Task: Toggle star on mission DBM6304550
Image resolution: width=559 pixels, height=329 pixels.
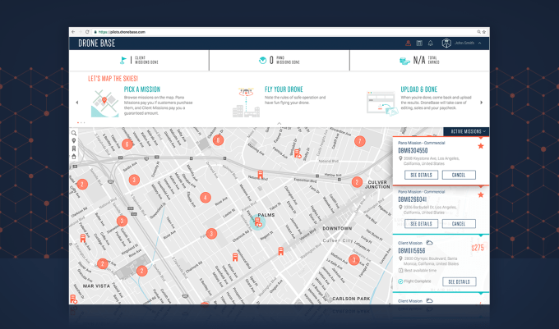Action: [x=480, y=146]
